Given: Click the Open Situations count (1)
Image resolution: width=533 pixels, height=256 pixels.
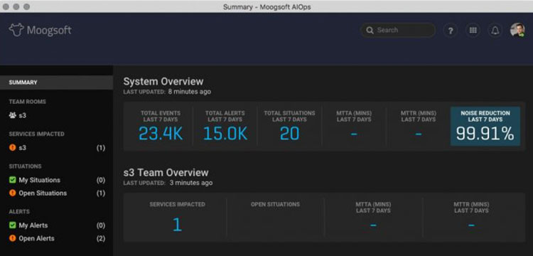Looking at the screenshot, I should [x=101, y=193].
